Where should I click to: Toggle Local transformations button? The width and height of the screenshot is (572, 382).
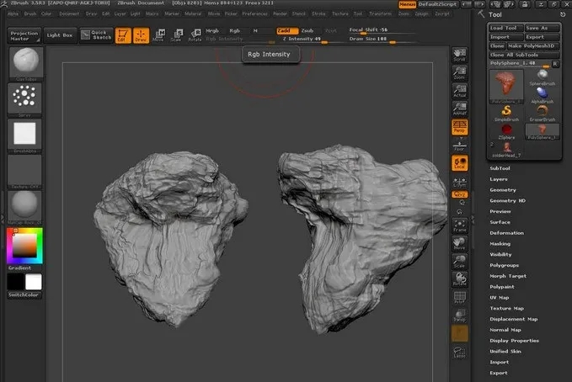point(460,163)
